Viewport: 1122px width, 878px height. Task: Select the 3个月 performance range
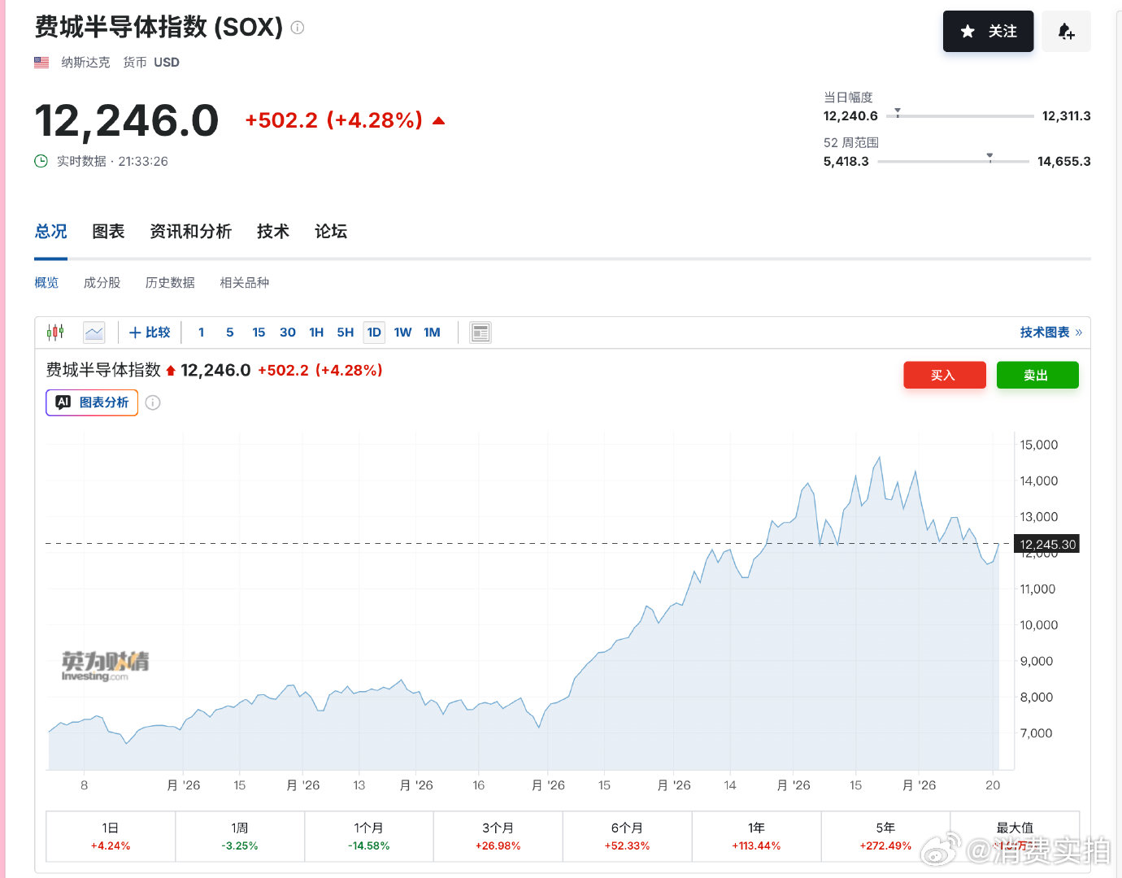498,836
